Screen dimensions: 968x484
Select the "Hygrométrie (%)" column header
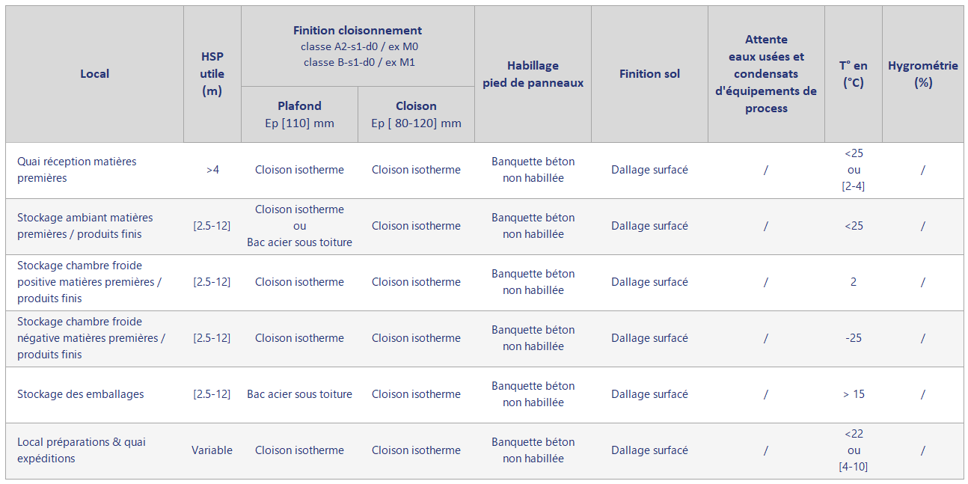point(922,74)
